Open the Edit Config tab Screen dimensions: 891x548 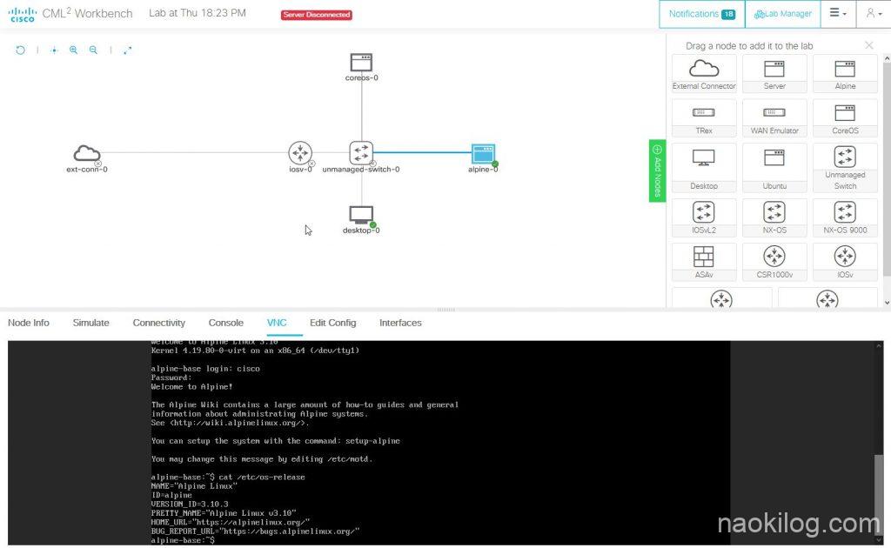coord(333,323)
